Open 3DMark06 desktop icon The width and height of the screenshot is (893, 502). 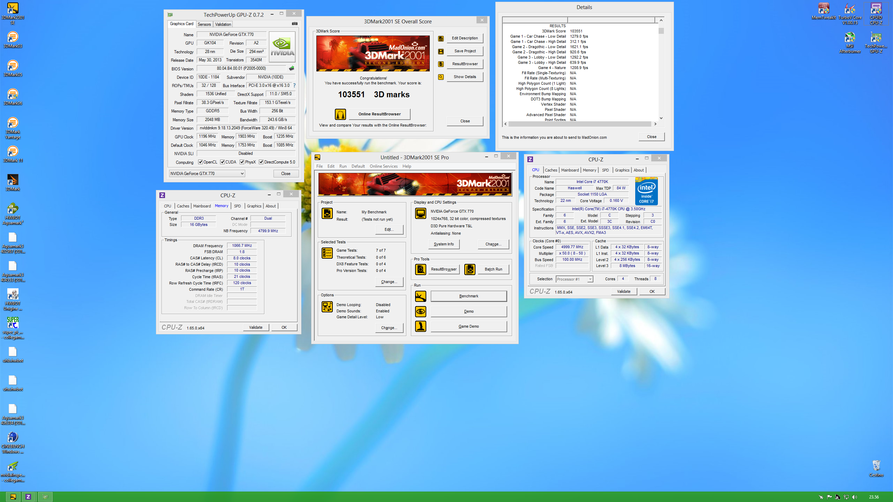coord(13,97)
